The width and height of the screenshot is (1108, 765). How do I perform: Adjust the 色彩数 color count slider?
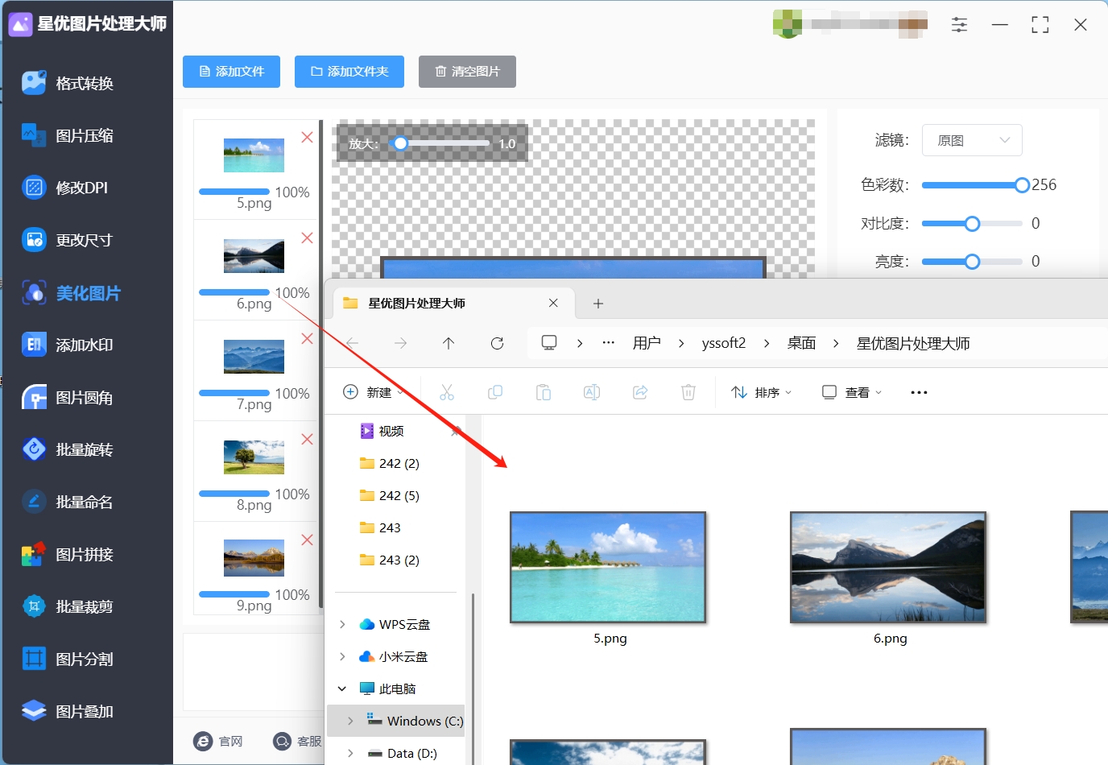973,185
